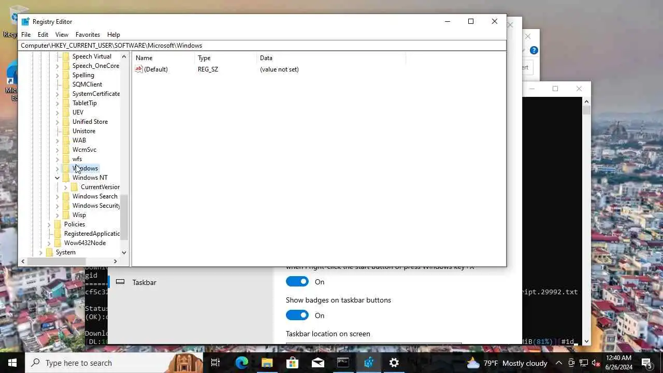
Task: Click the registry path address bar
Action: click(x=262, y=46)
